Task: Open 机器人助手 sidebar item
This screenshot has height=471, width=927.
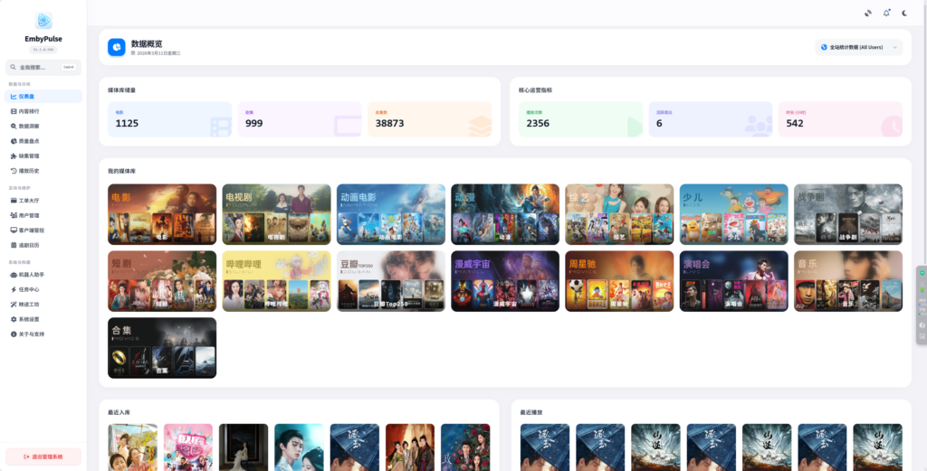Action: point(31,274)
